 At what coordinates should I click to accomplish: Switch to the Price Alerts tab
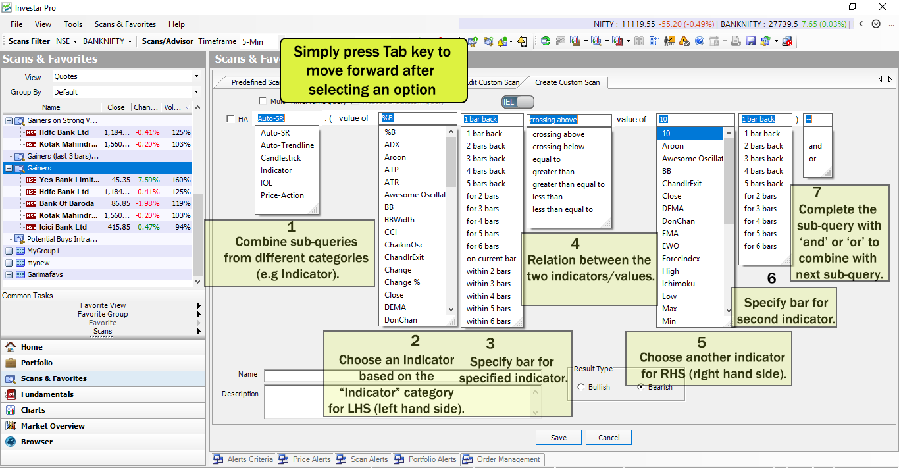click(x=305, y=459)
